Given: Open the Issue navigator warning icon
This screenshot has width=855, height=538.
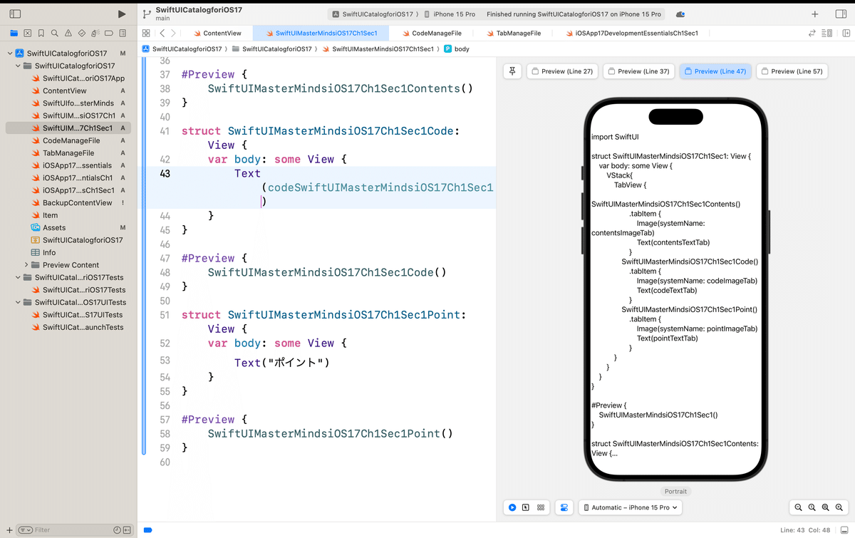Looking at the screenshot, I should [x=68, y=33].
